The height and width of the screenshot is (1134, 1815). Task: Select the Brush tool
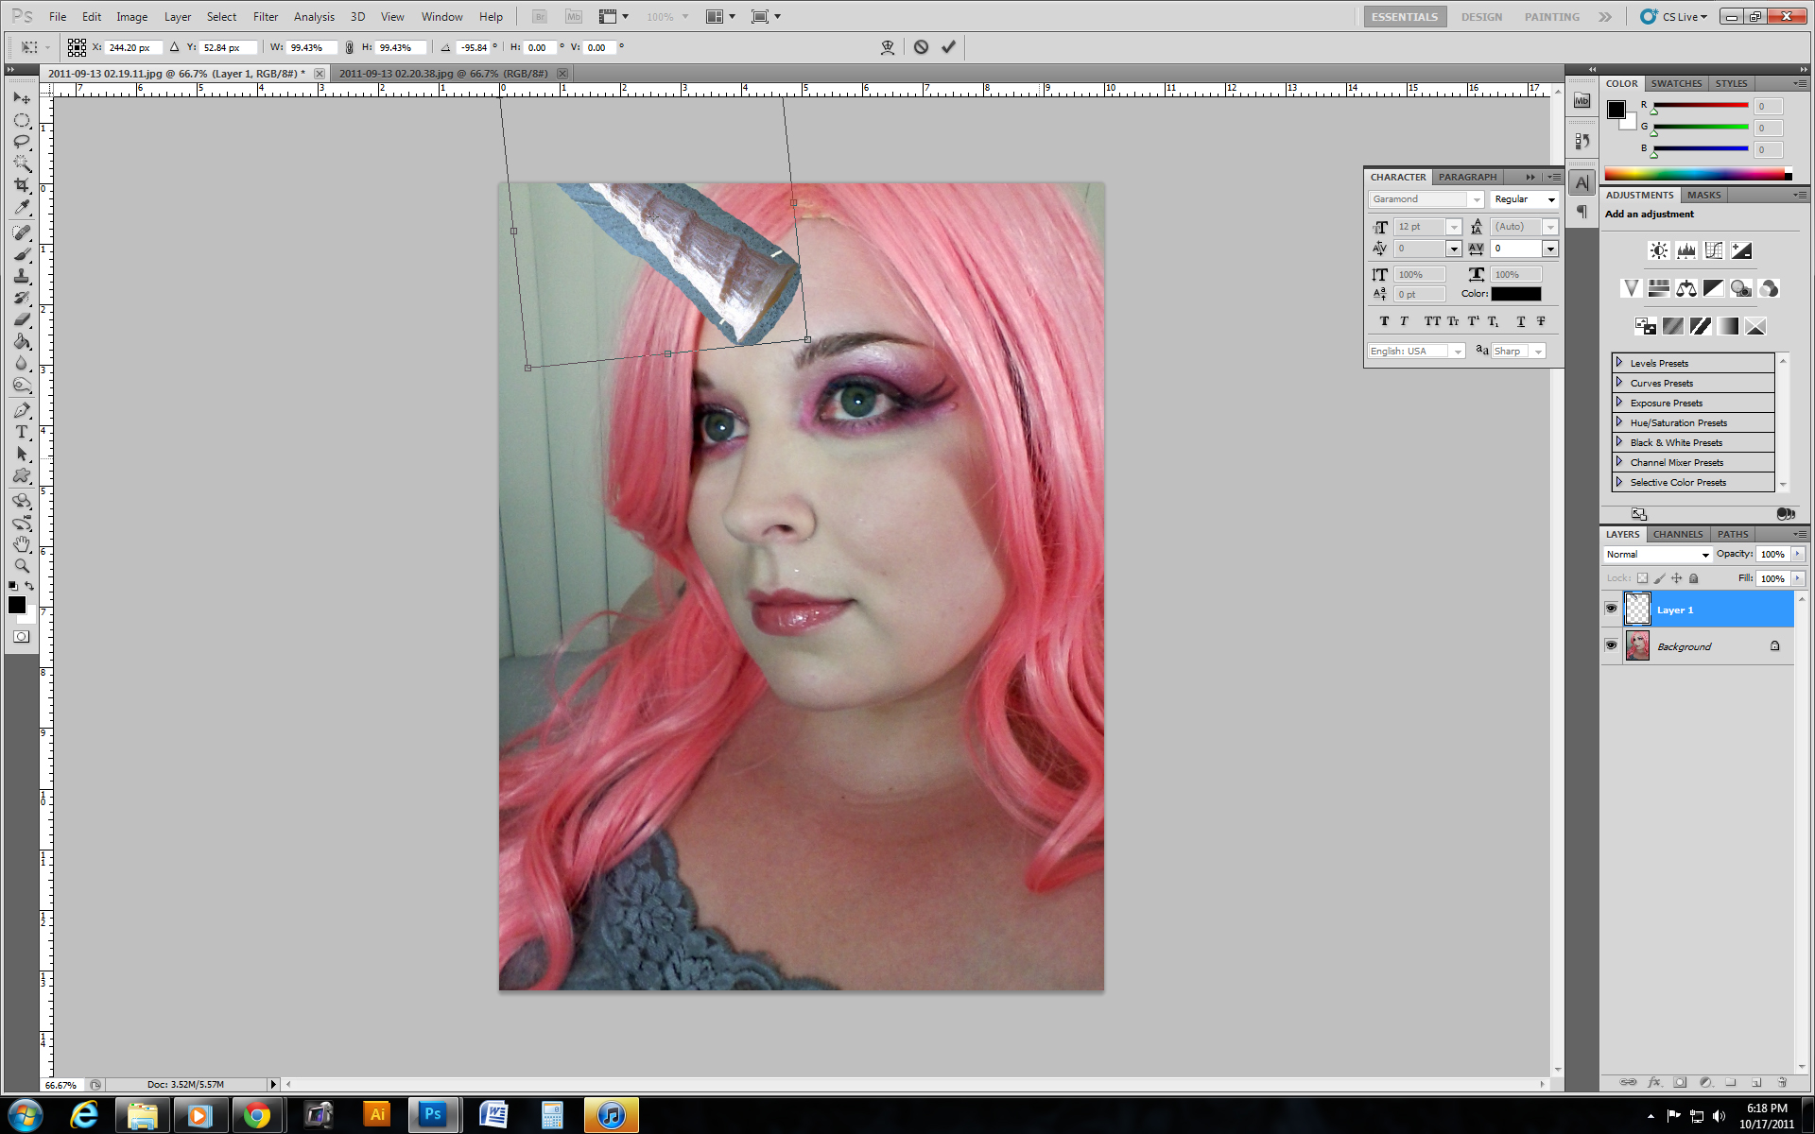click(x=22, y=254)
